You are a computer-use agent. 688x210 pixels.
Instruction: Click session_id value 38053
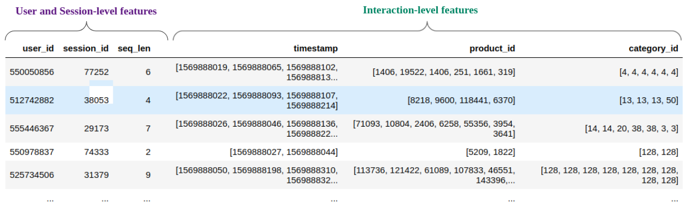96,100
